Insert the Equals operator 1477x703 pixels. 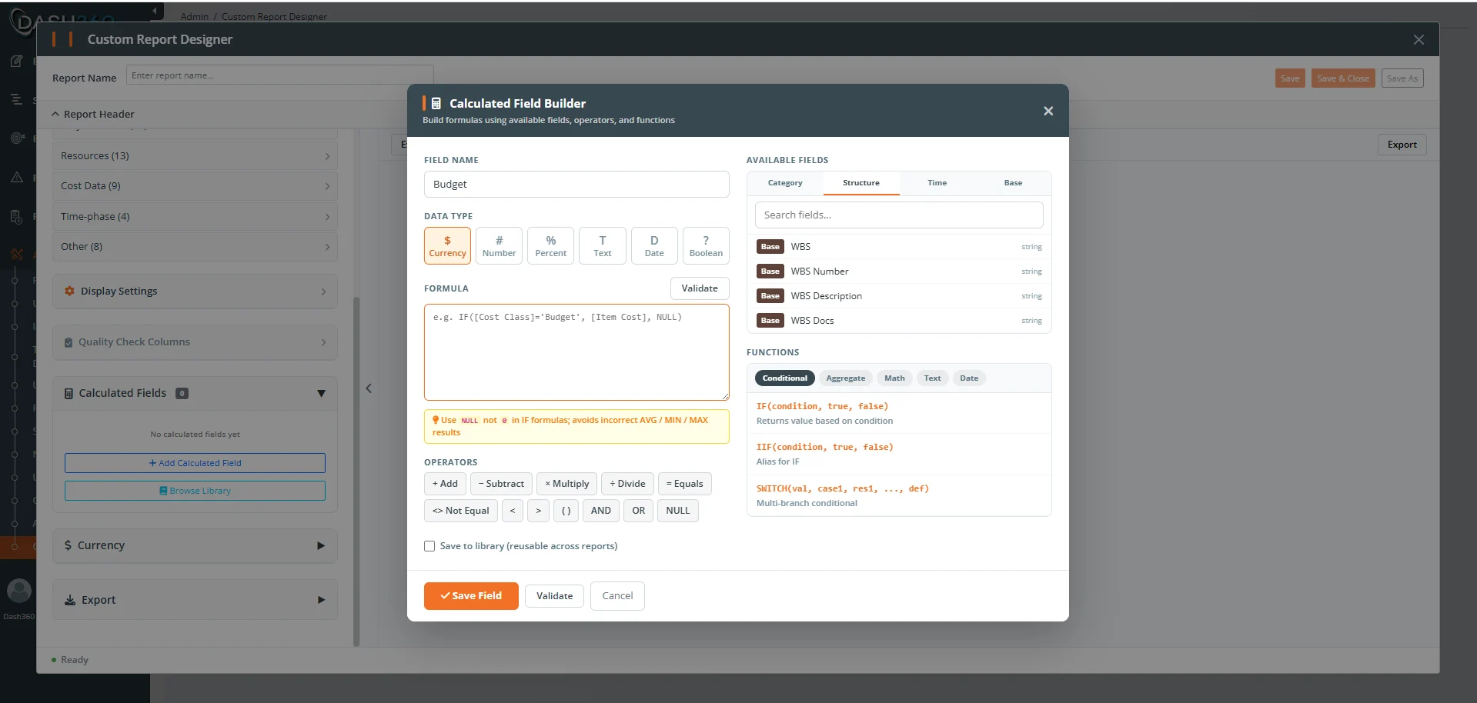[684, 484]
